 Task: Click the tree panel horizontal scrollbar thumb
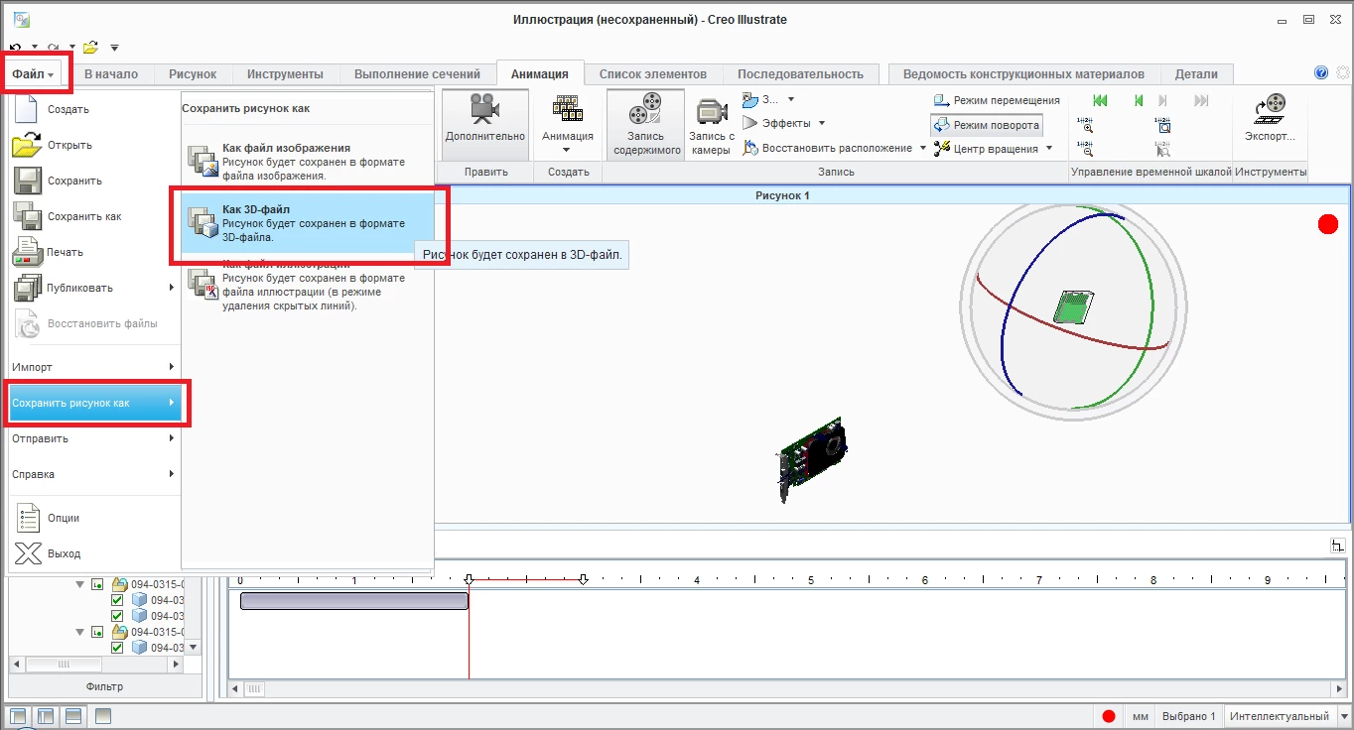tap(64, 665)
